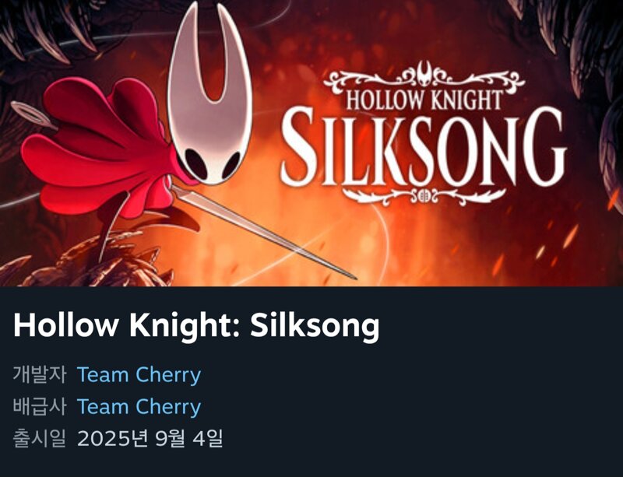Click Hornet's white horned mask
The height and width of the screenshot is (477, 623).
tap(210, 93)
